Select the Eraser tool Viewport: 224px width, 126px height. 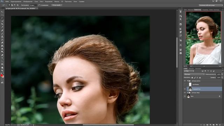2,43
